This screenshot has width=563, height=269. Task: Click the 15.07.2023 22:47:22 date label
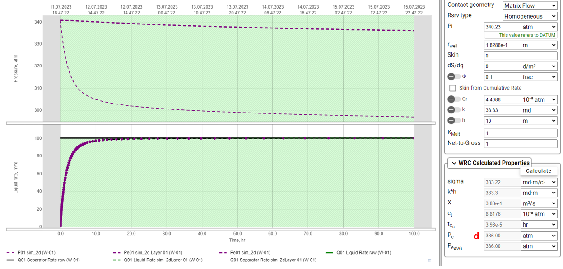point(414,10)
